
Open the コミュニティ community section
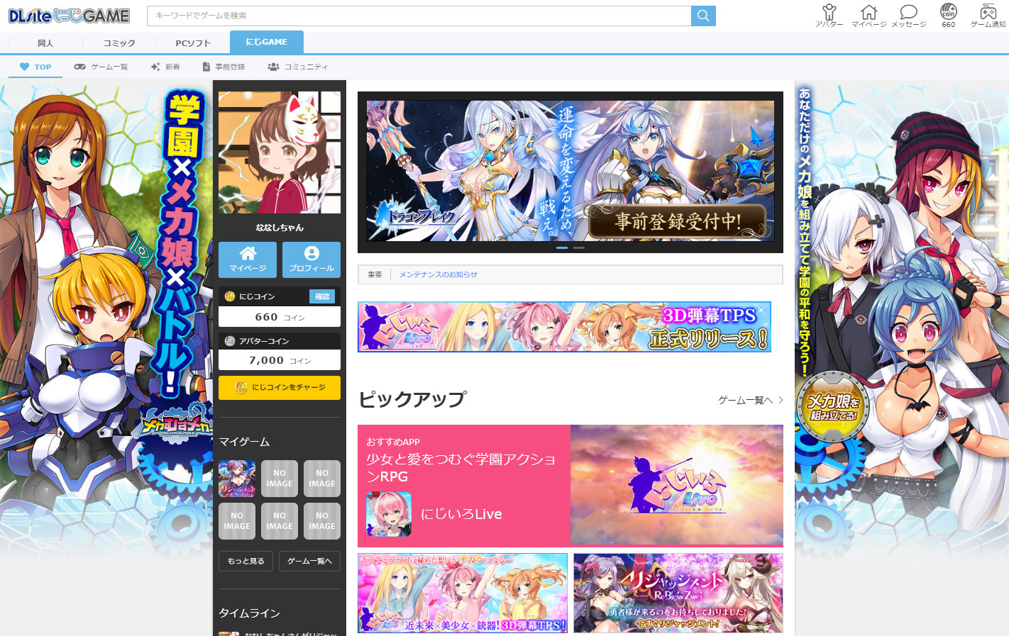click(x=298, y=67)
